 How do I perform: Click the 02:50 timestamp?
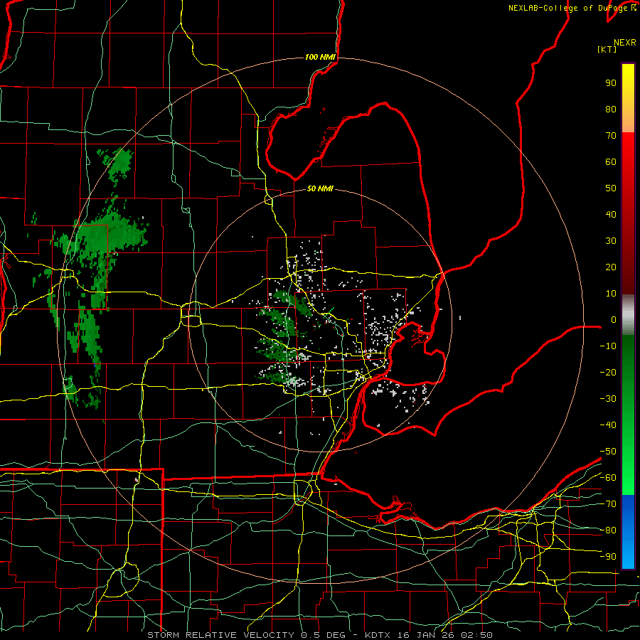[x=476, y=635]
